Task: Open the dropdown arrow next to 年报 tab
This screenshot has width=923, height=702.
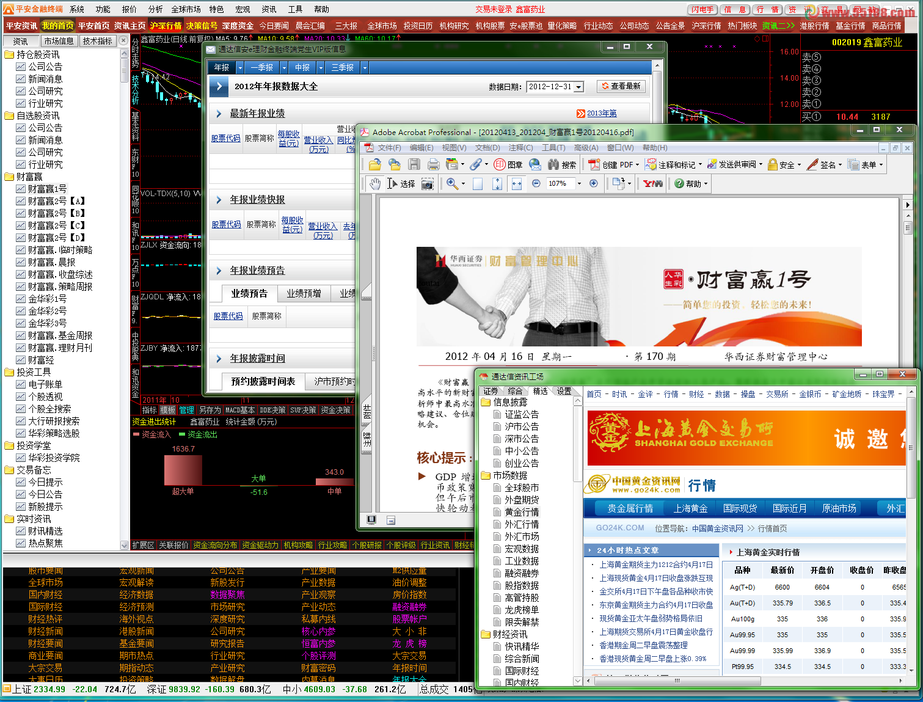Action: [x=240, y=67]
